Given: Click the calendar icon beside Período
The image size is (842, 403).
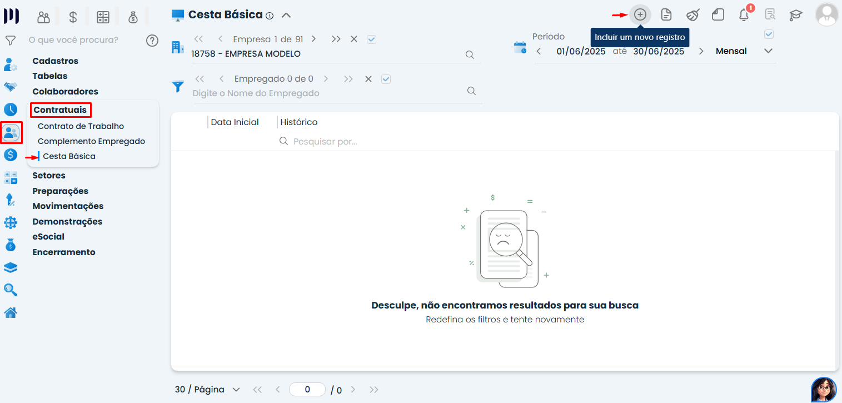Looking at the screenshot, I should [520, 48].
